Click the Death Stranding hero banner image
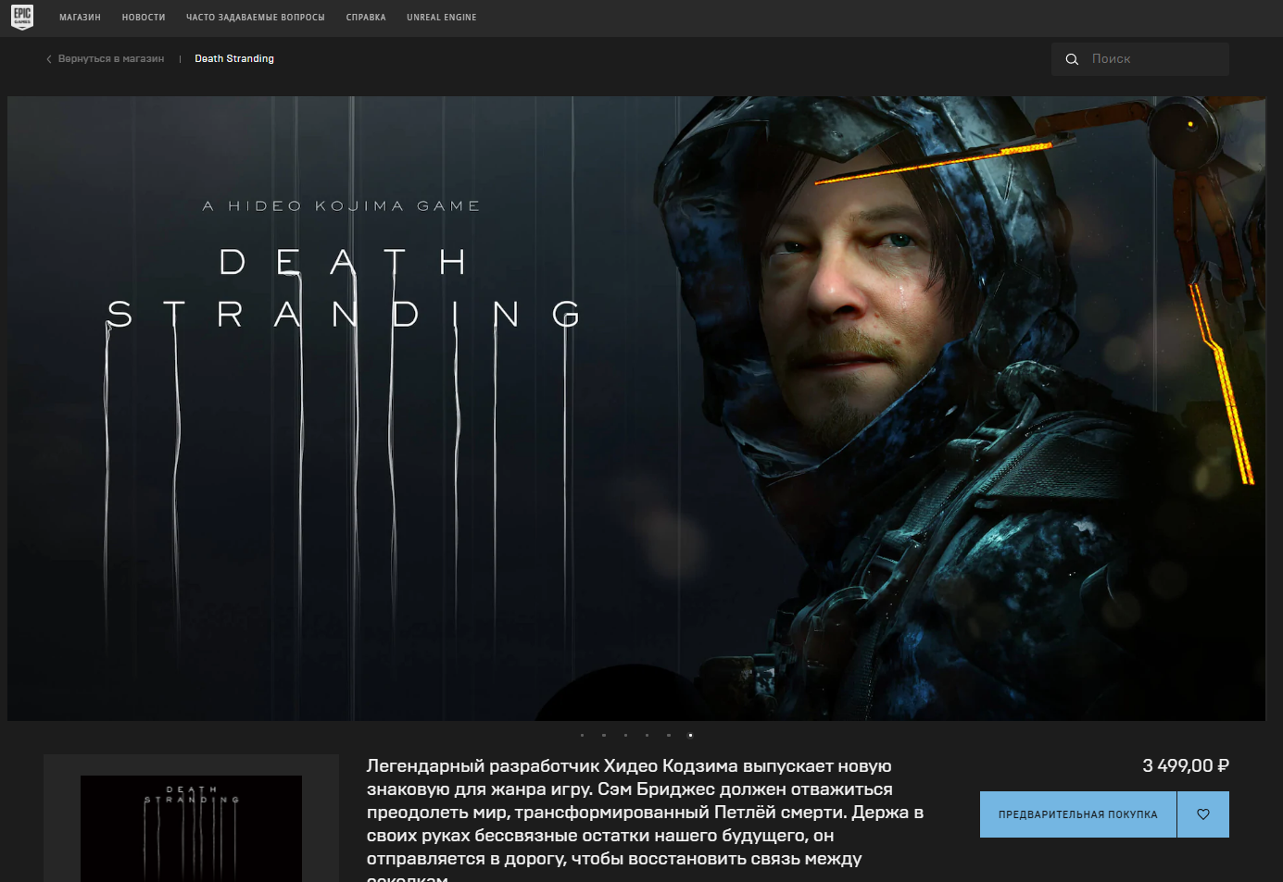 click(x=636, y=408)
